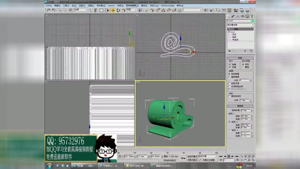This screenshot has height=169, width=300.
Task: Open the 全部 selection filter dropdown
Action: point(86,10)
